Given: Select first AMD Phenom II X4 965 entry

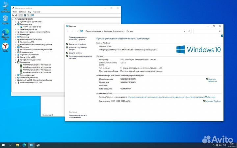Looking at the screenshot, I should 37,65.
